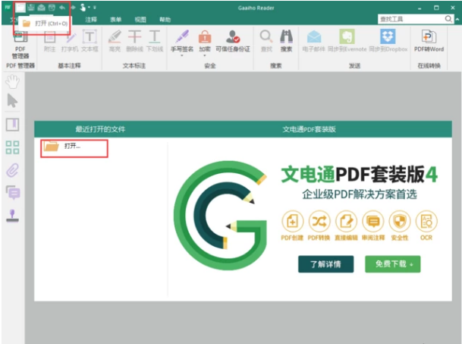Image resolution: width=462 pixels, height=344 pixels.
Task: Click the large green G logo
Action: click(x=221, y=216)
